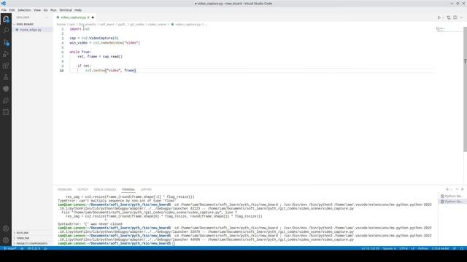Switch to the Output panel tab
Screen dimensions: 467x262
[x=82, y=189]
